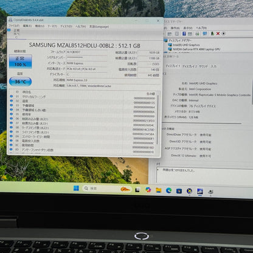
Task: Click the blue status circle of row 0C 使用時間
Action: (12, 145)
